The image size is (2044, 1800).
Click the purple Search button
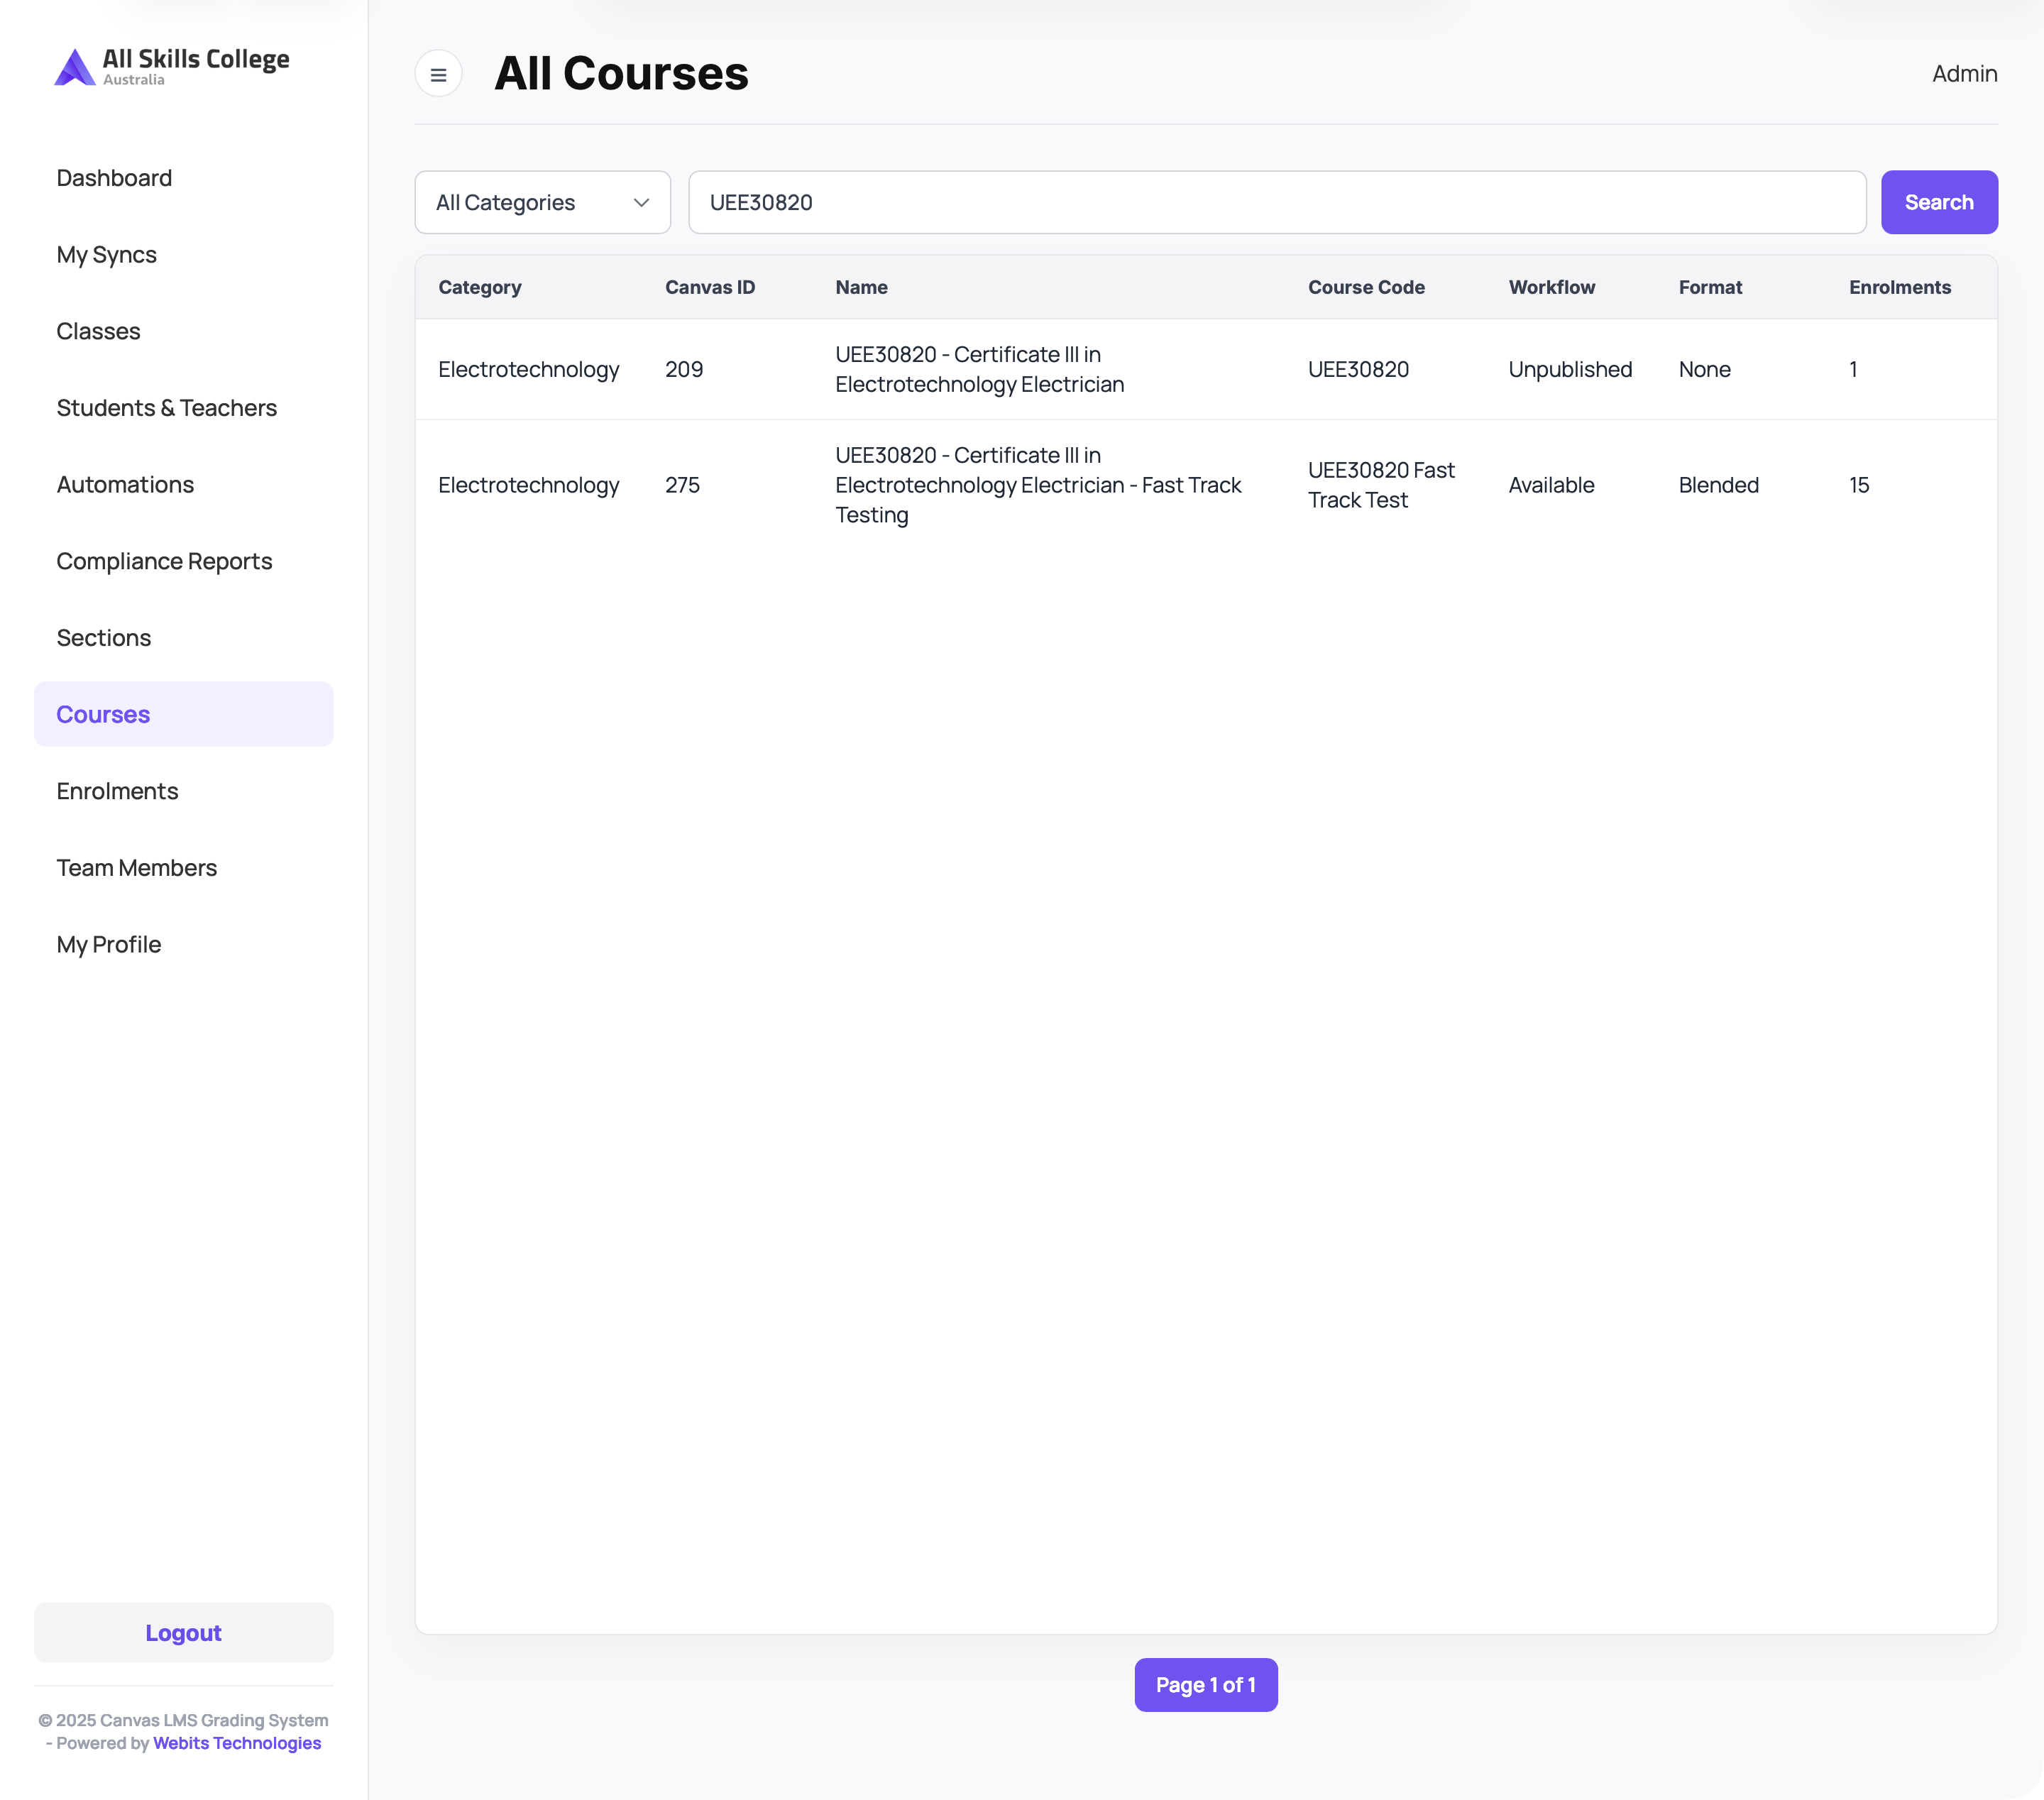click(x=1938, y=202)
